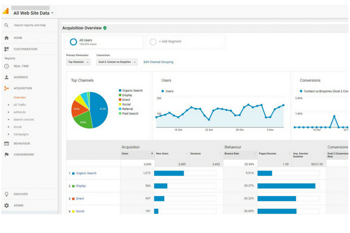Open the Top Channels primary dimension dropdown
350x233 pixels.
[78, 62]
